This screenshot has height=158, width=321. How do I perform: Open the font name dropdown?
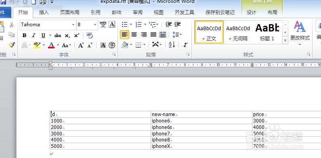tap(73, 25)
